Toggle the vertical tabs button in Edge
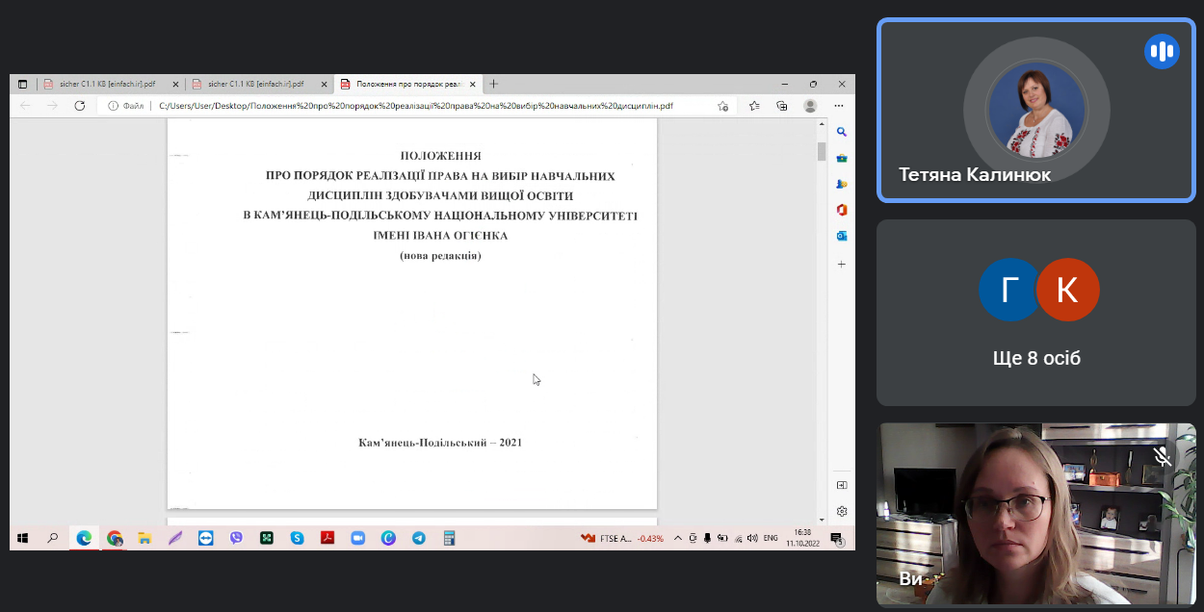The image size is (1204, 612). [23, 85]
